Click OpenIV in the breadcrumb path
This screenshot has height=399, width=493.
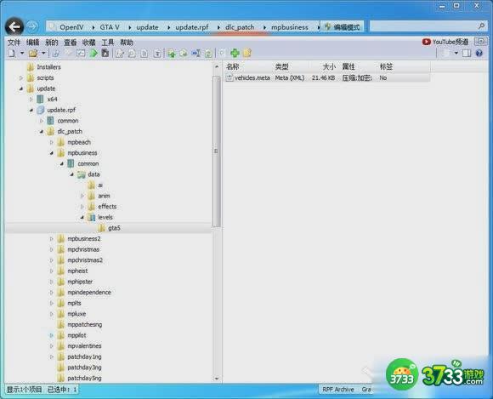pyautogui.click(x=71, y=27)
